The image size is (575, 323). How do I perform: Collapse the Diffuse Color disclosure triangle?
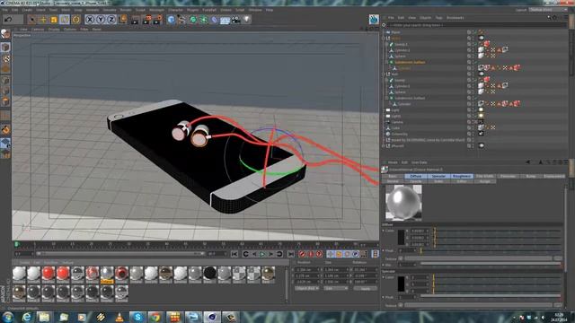point(384,231)
